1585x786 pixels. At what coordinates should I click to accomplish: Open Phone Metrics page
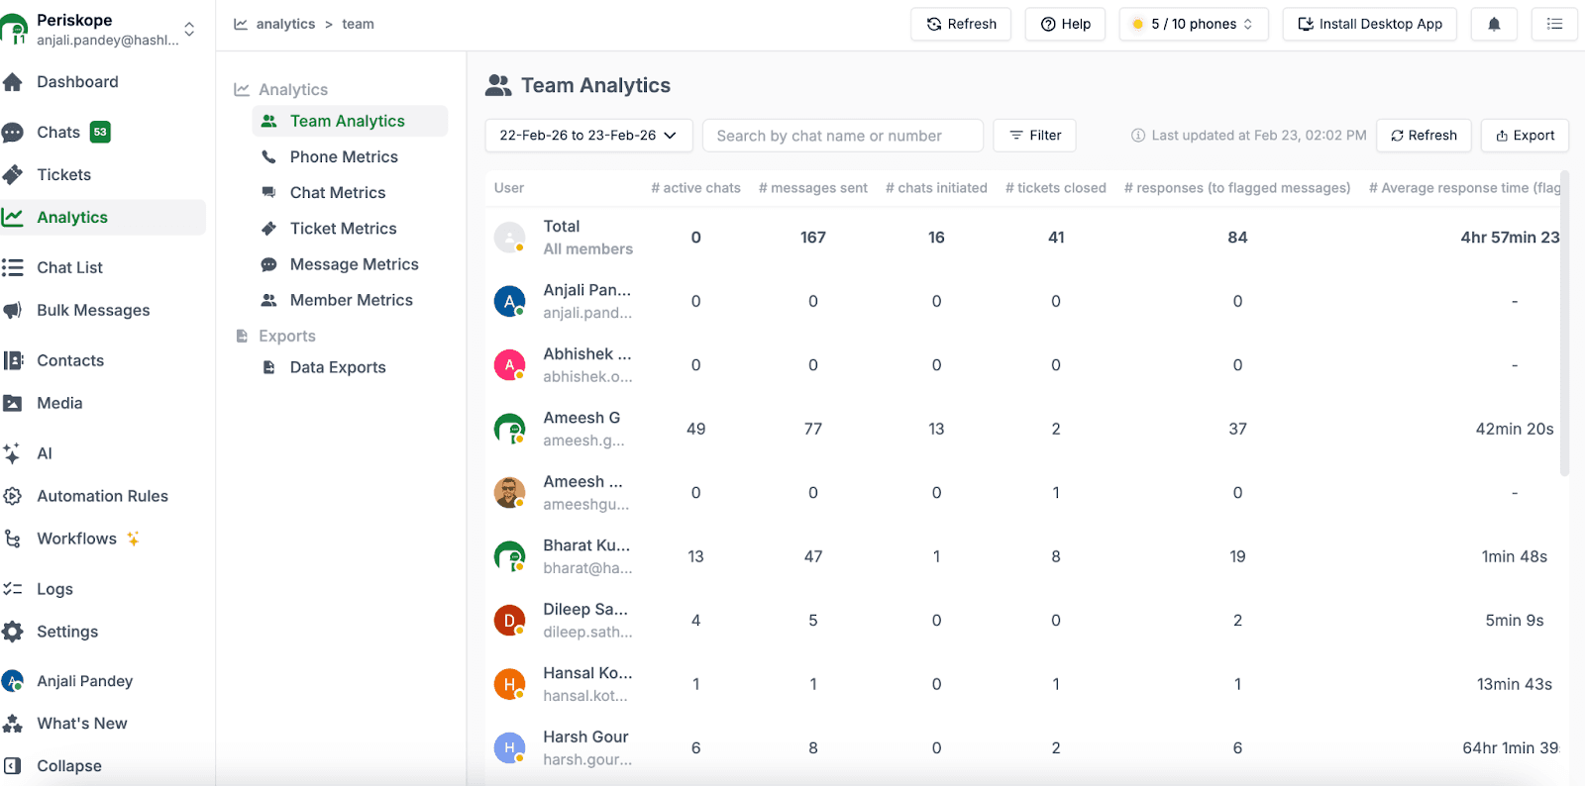(344, 156)
